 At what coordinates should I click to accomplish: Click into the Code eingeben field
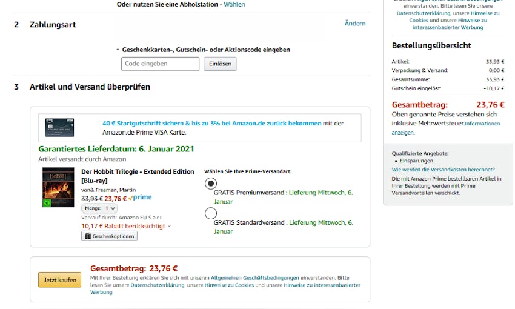tap(160, 64)
